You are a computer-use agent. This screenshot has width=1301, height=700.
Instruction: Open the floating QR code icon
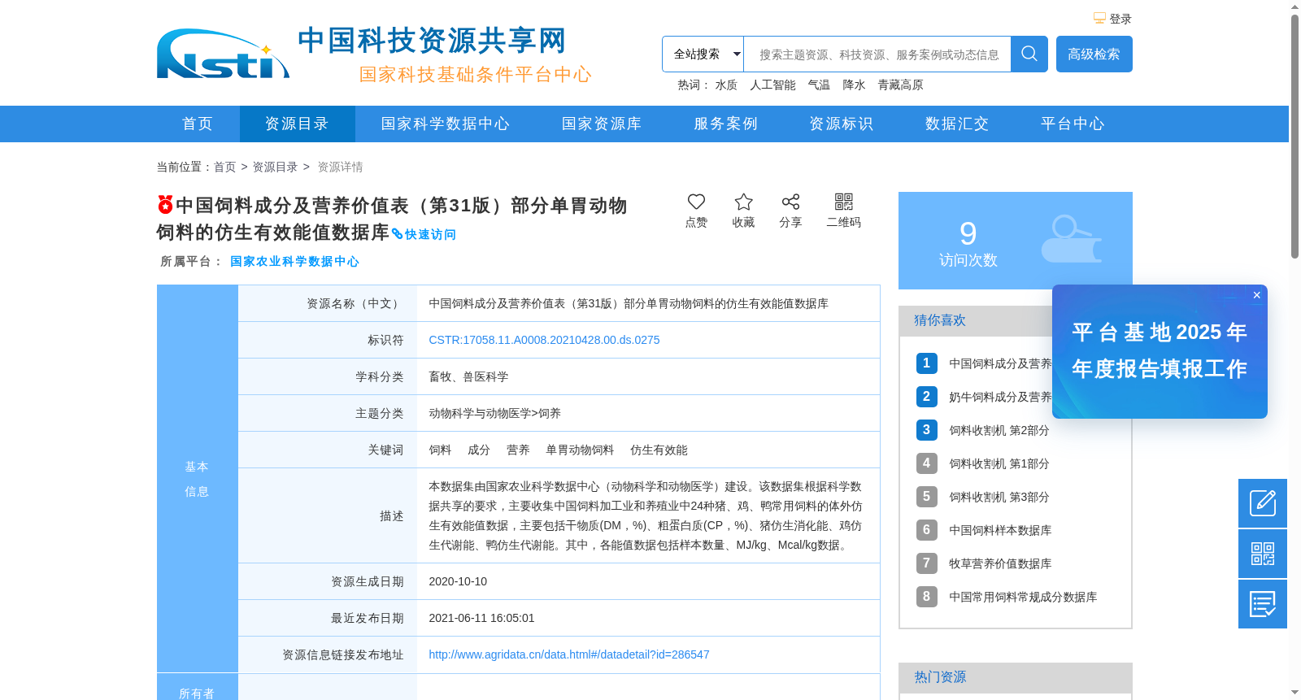1263,554
